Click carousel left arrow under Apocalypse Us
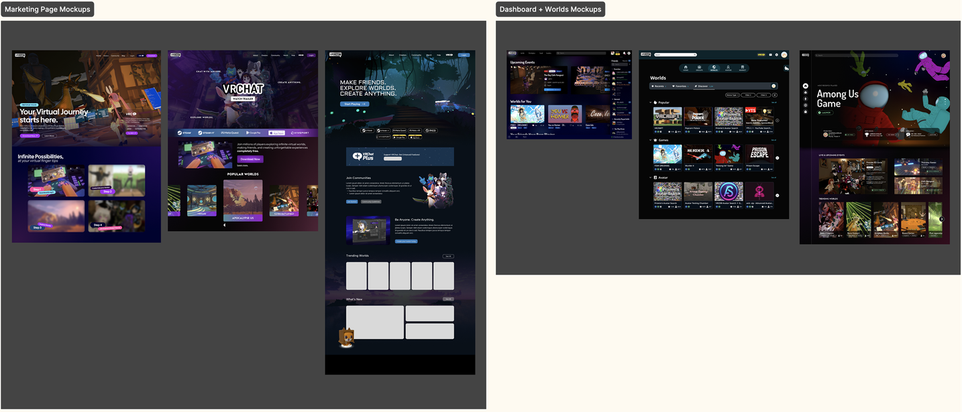This screenshot has width=962, height=412. [224, 225]
